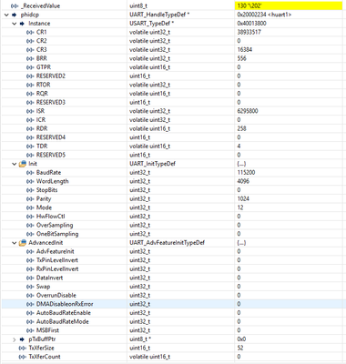This screenshot has width=346, height=364.
Task: Click the Instance address 0x40013800
Action: [252, 24]
